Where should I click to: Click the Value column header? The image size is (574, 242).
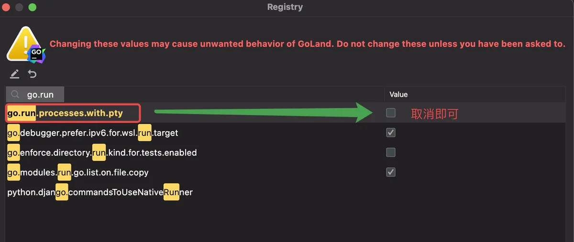point(398,95)
